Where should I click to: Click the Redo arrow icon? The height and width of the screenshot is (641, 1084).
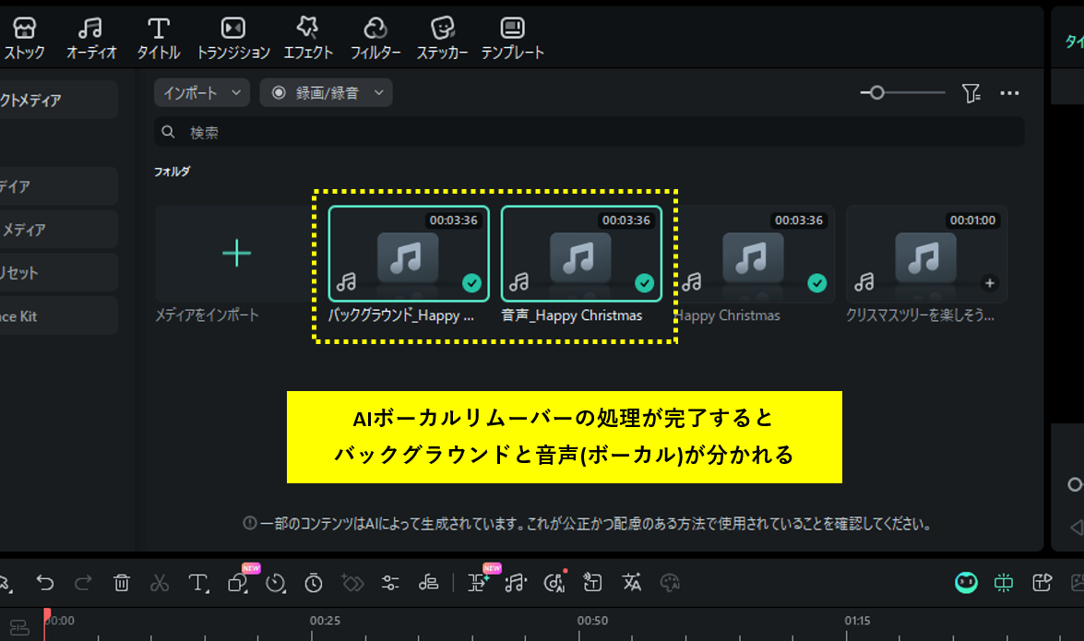tap(83, 583)
